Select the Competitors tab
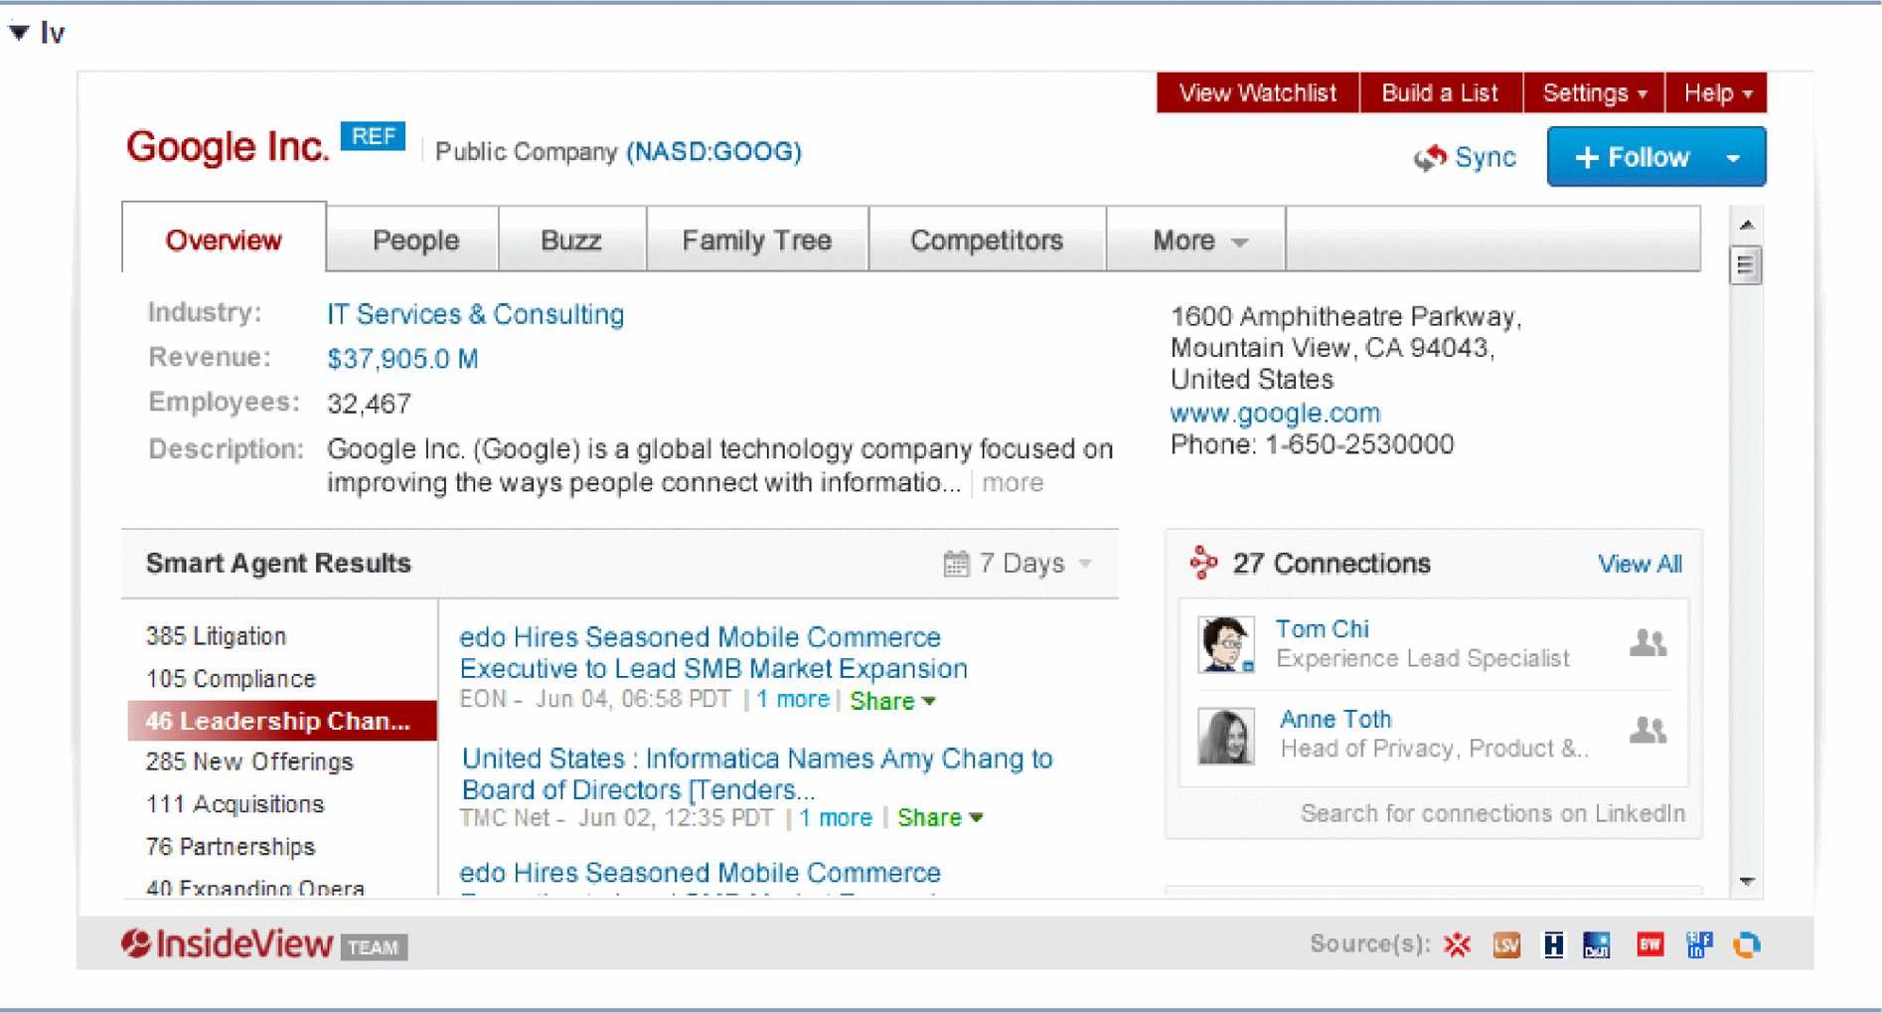Screen dimensions: 1882x1013 [987, 240]
